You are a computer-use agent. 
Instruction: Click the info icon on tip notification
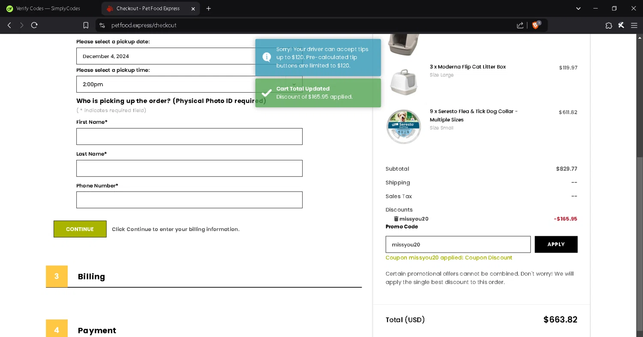[x=267, y=57]
